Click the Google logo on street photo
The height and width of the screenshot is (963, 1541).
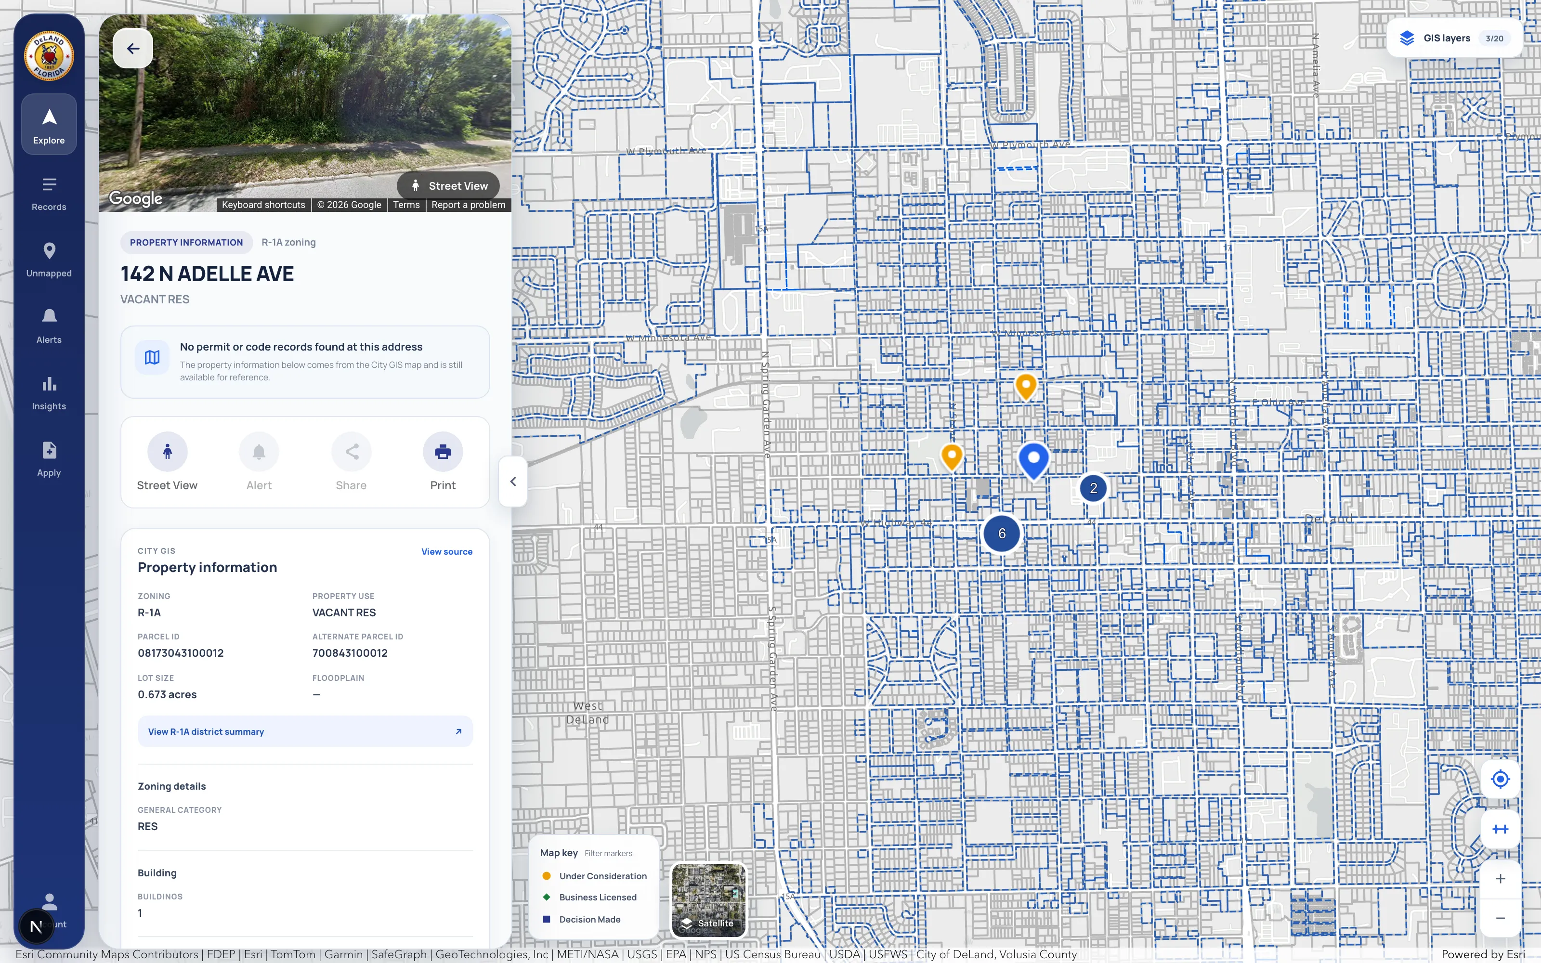point(136,199)
